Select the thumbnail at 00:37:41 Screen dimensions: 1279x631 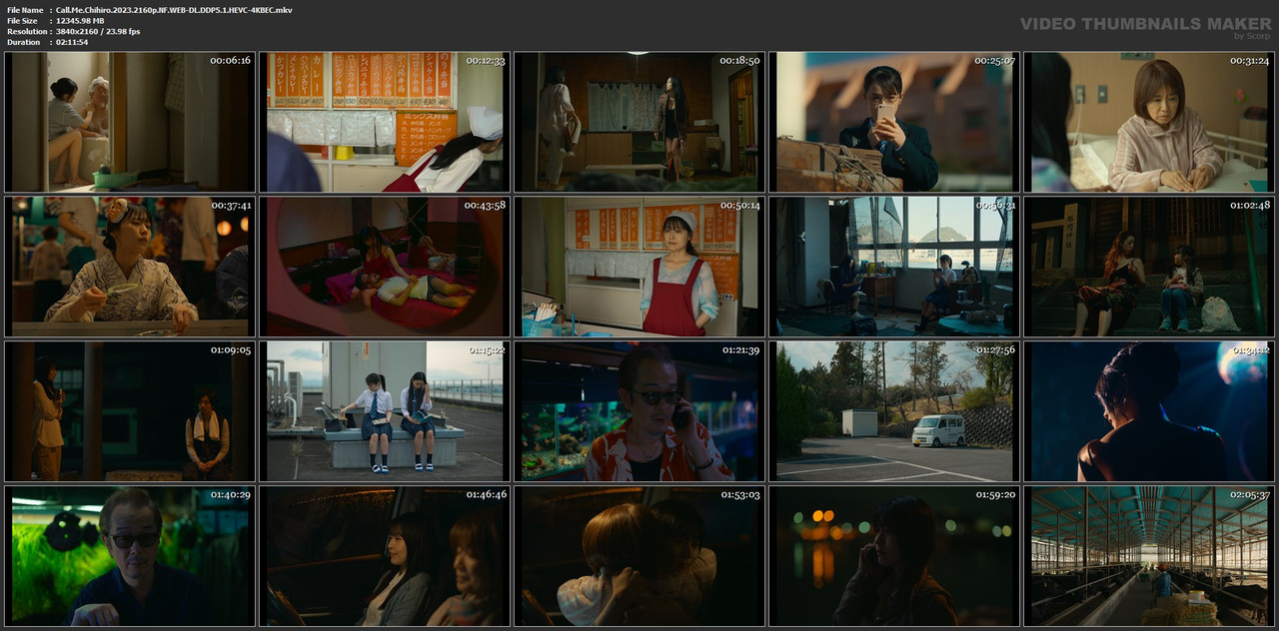(129, 267)
